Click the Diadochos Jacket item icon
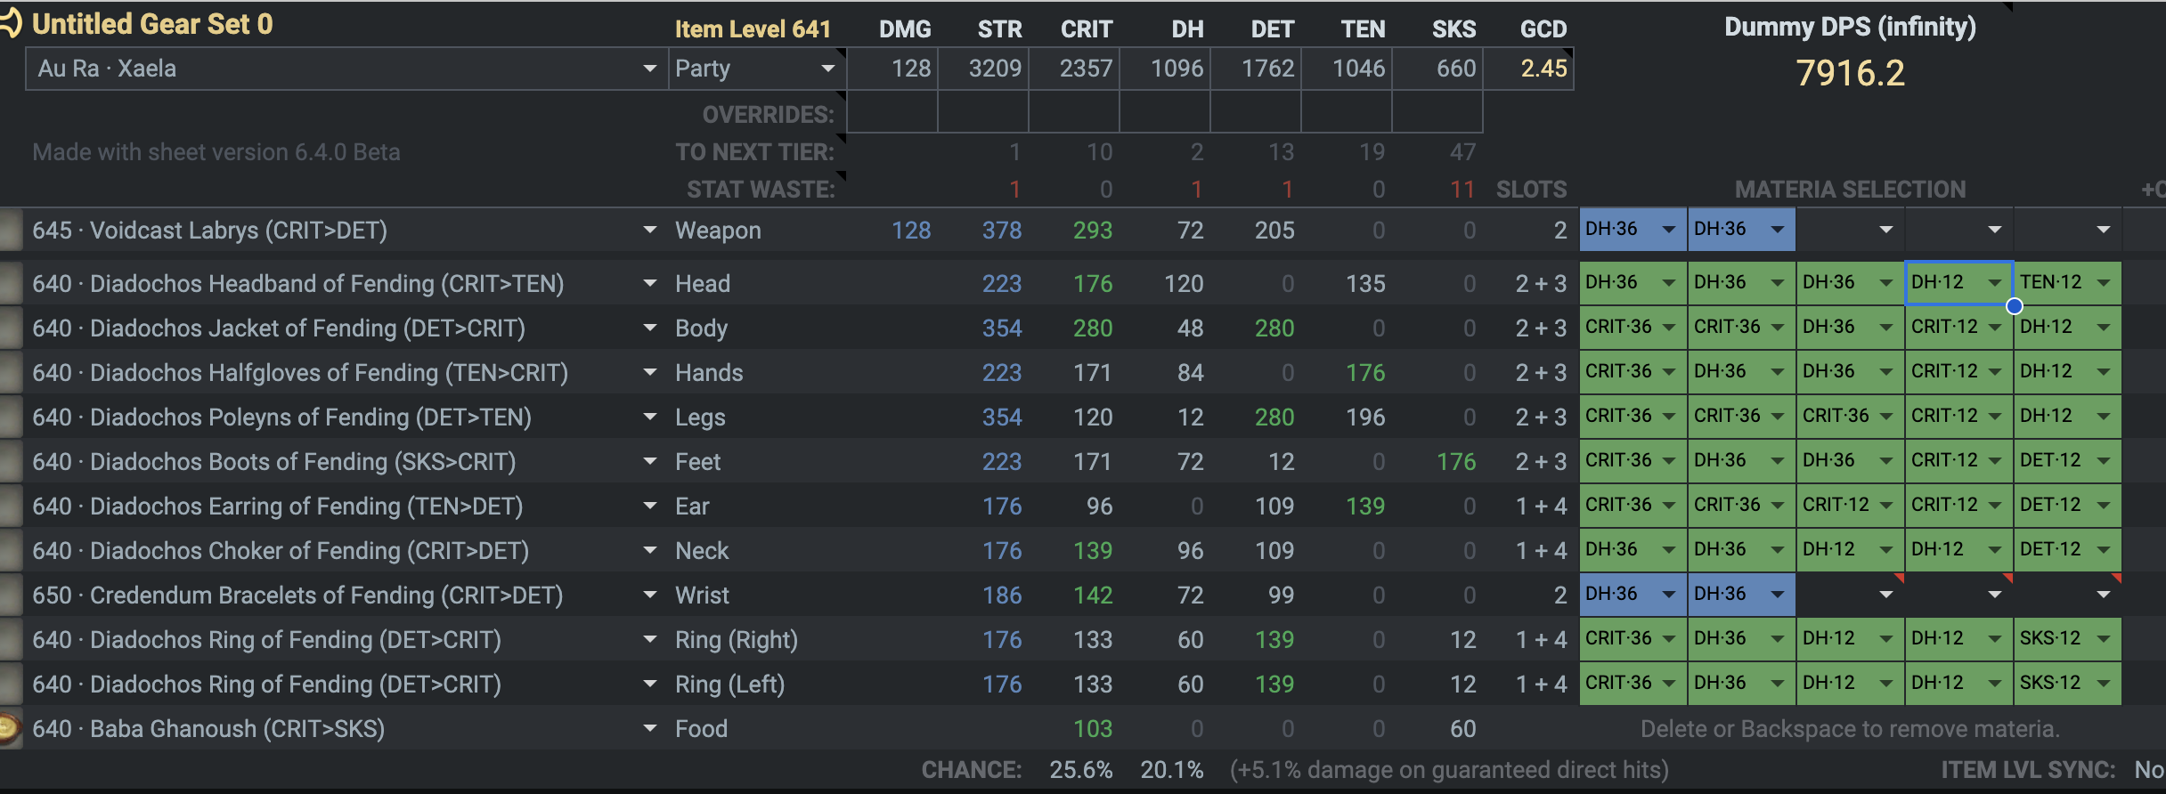2166x794 pixels. point(10,328)
